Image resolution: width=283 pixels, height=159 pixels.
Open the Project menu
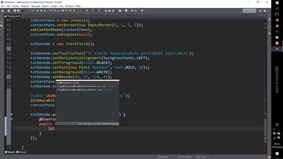[54, 6]
